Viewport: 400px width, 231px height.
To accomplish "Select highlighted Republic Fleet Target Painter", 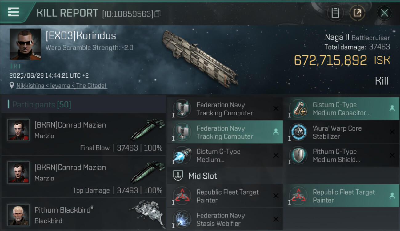I will point(341,196).
